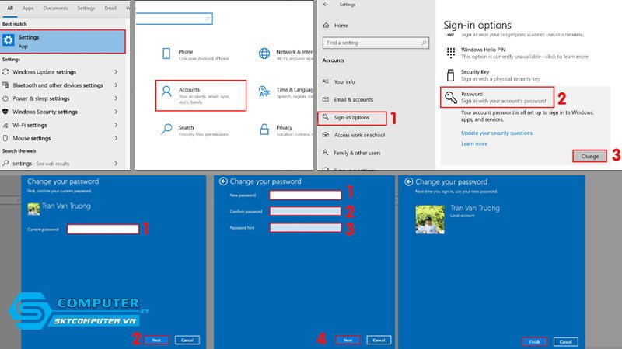Screen dimensions: 622x349
Task: Click back arrow in new password dialog
Action: click(223, 181)
